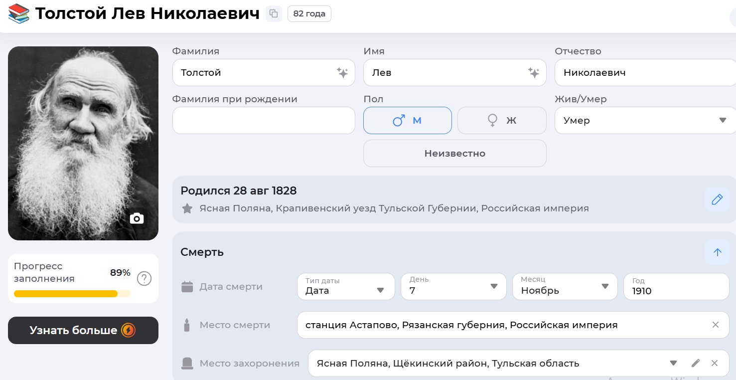
Task: Clear the Место захоронения field with X
Action: [x=715, y=363]
